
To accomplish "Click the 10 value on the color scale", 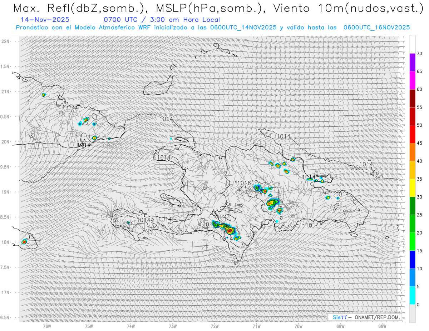I will click(x=419, y=269).
